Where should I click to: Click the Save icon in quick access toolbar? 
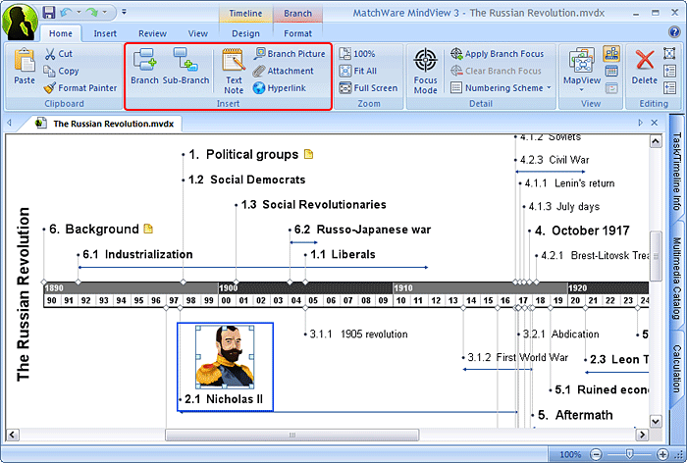pos(49,13)
